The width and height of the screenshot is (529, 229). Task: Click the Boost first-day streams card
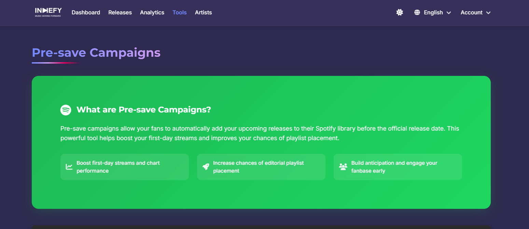[125, 167]
